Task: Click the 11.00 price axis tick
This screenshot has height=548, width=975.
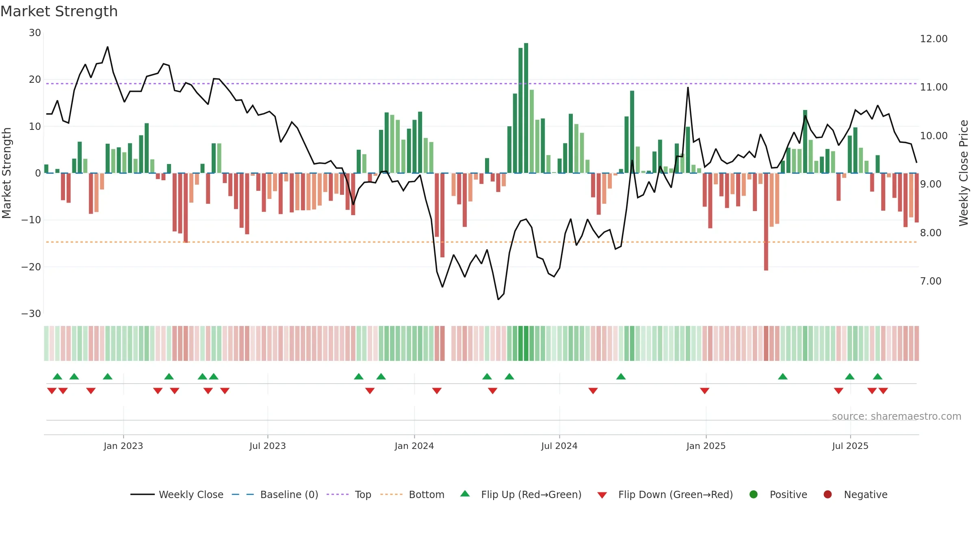Action: pos(934,87)
